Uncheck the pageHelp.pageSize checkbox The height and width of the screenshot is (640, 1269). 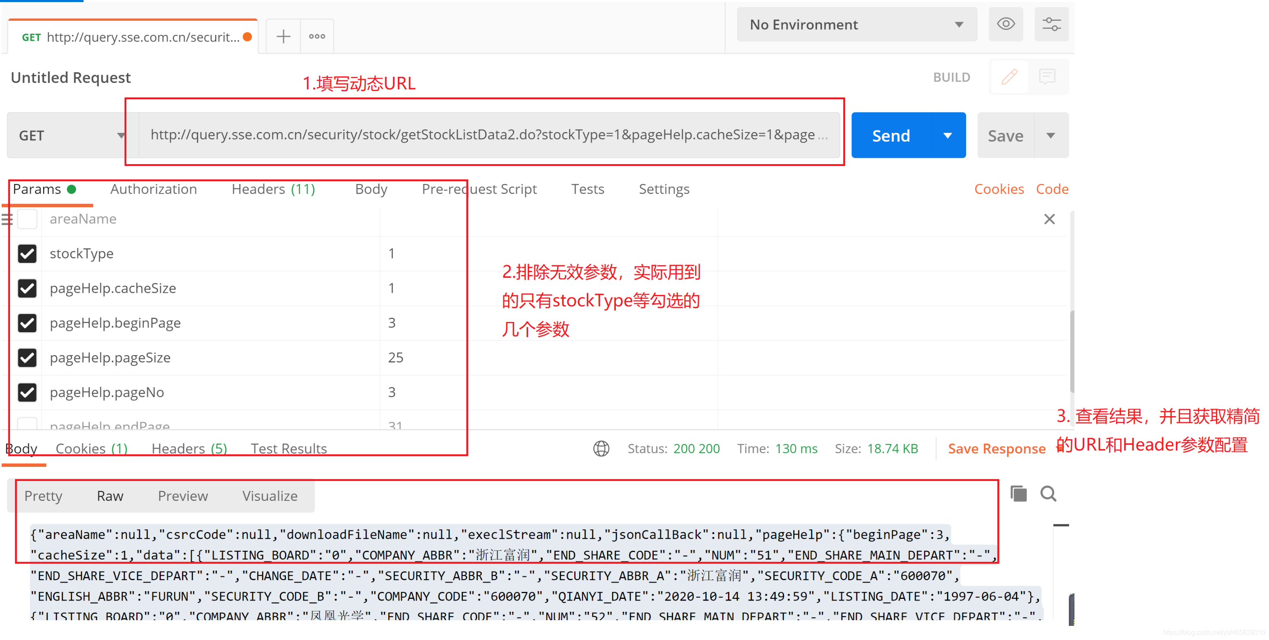(x=27, y=358)
